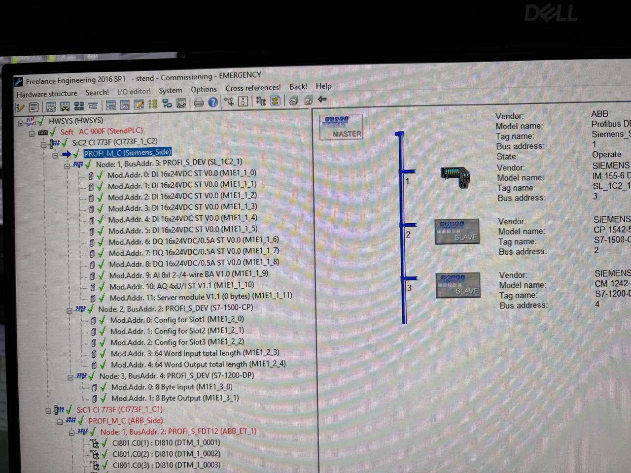Image resolution: width=631 pixels, height=473 pixels.
Task: Collapse Node: 3, BusAddr. 4 branch
Action: 70,377
